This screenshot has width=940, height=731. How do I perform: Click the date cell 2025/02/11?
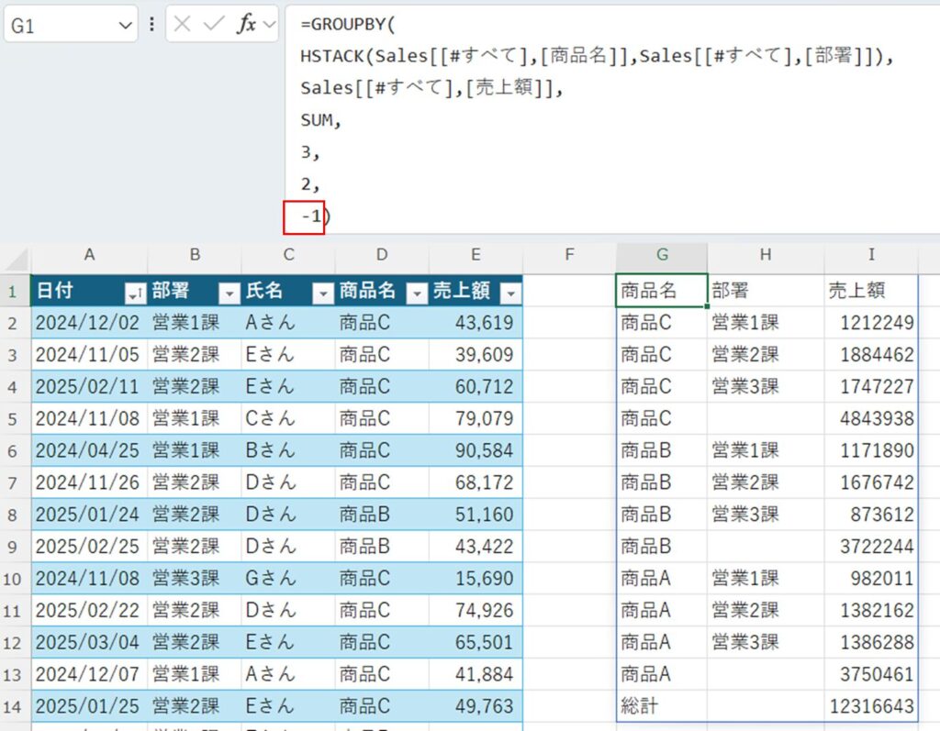coord(89,386)
